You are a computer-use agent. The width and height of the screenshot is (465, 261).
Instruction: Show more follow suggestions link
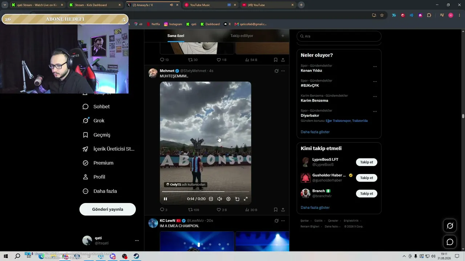pyautogui.click(x=315, y=208)
